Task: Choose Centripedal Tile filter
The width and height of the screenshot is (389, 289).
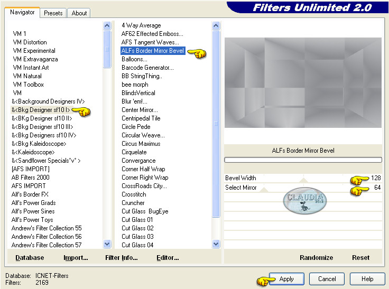Action: coord(141,118)
